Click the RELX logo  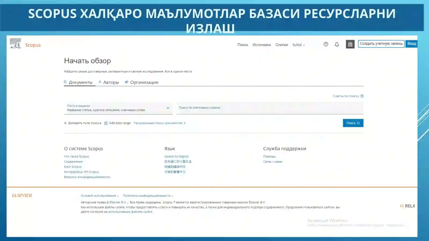[407, 206]
